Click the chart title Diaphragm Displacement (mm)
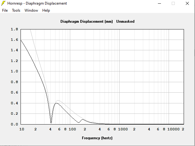The width and height of the screenshot is (195, 146). coord(86,21)
